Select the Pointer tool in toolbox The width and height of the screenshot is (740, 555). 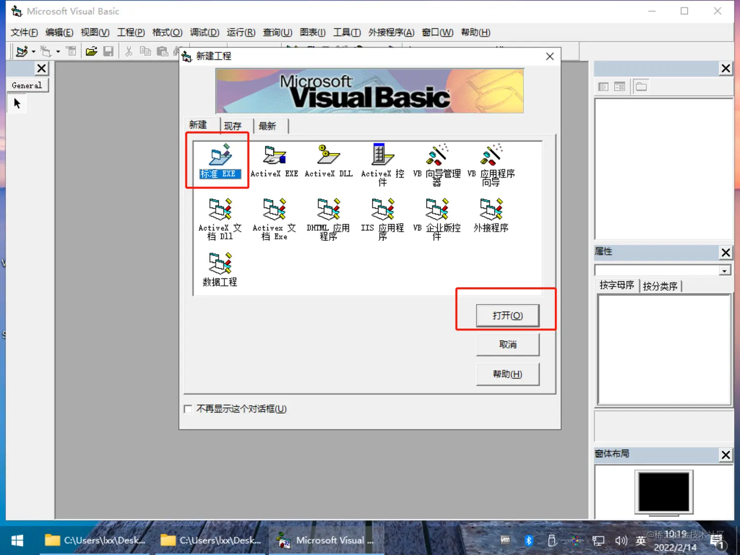[17, 104]
